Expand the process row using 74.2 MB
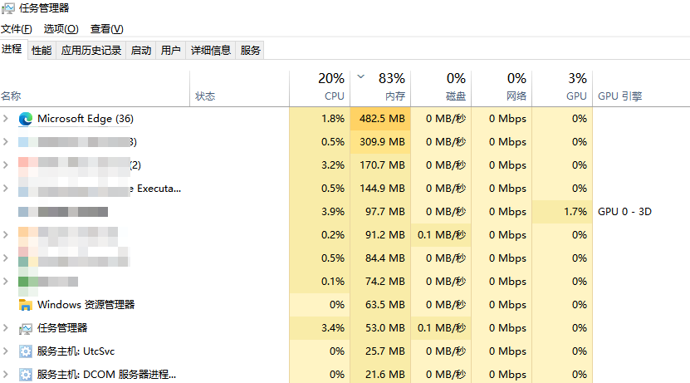This screenshot has width=690, height=383. pyautogui.click(x=5, y=282)
